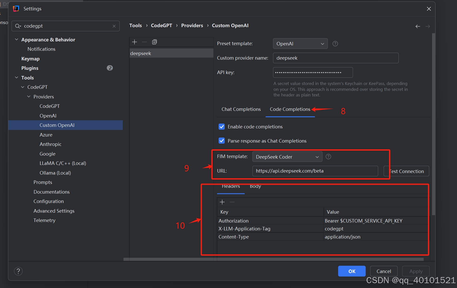Select the Headers tab
Image resolution: width=457 pixels, height=288 pixels.
click(x=231, y=186)
